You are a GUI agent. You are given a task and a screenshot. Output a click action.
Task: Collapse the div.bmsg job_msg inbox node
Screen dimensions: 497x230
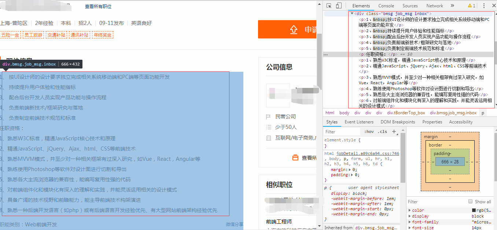(x=352, y=14)
